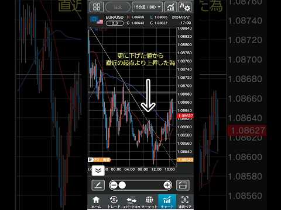Image resolution: width=281 pixels, height=210 pixels.
Task: Toggle the chart screen rotation icon
Action: pyautogui.click(x=183, y=185)
